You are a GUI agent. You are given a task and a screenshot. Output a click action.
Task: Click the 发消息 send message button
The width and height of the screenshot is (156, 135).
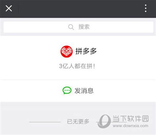[78, 91]
